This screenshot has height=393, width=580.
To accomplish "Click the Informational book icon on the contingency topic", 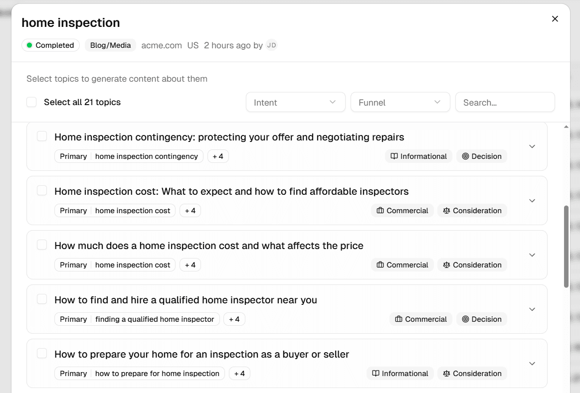I will point(394,156).
